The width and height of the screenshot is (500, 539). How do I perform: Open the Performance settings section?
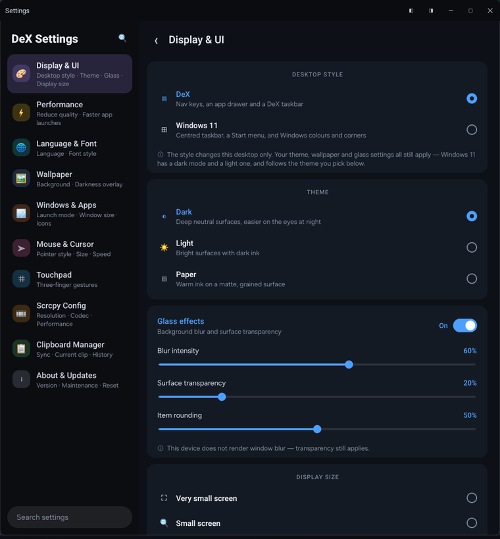70,113
